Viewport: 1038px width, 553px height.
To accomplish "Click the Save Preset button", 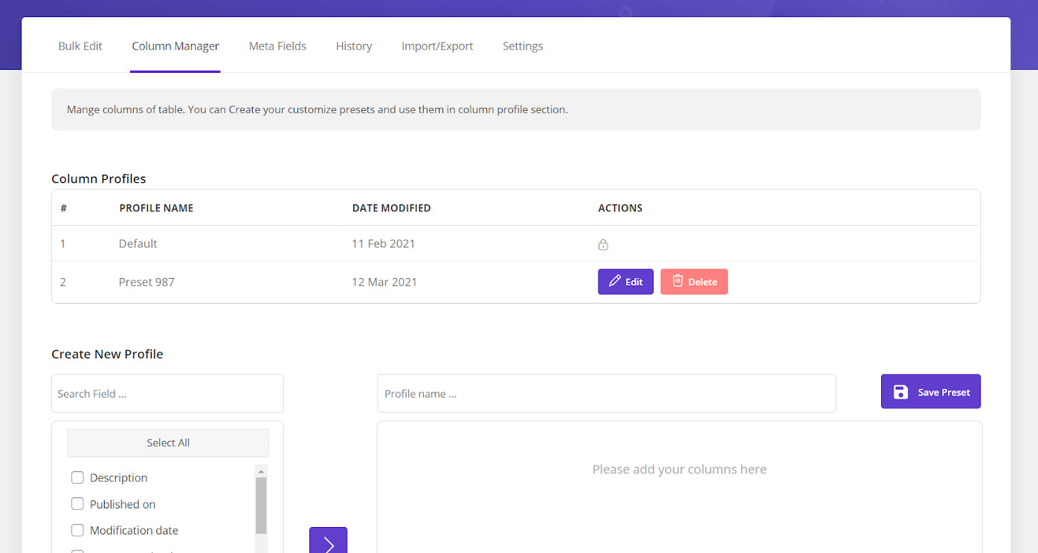I will click(930, 392).
